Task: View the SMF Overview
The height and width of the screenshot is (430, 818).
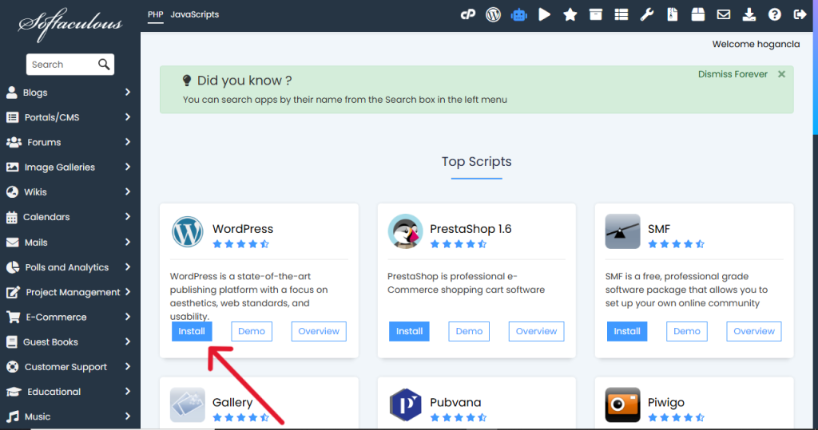Action: point(754,332)
